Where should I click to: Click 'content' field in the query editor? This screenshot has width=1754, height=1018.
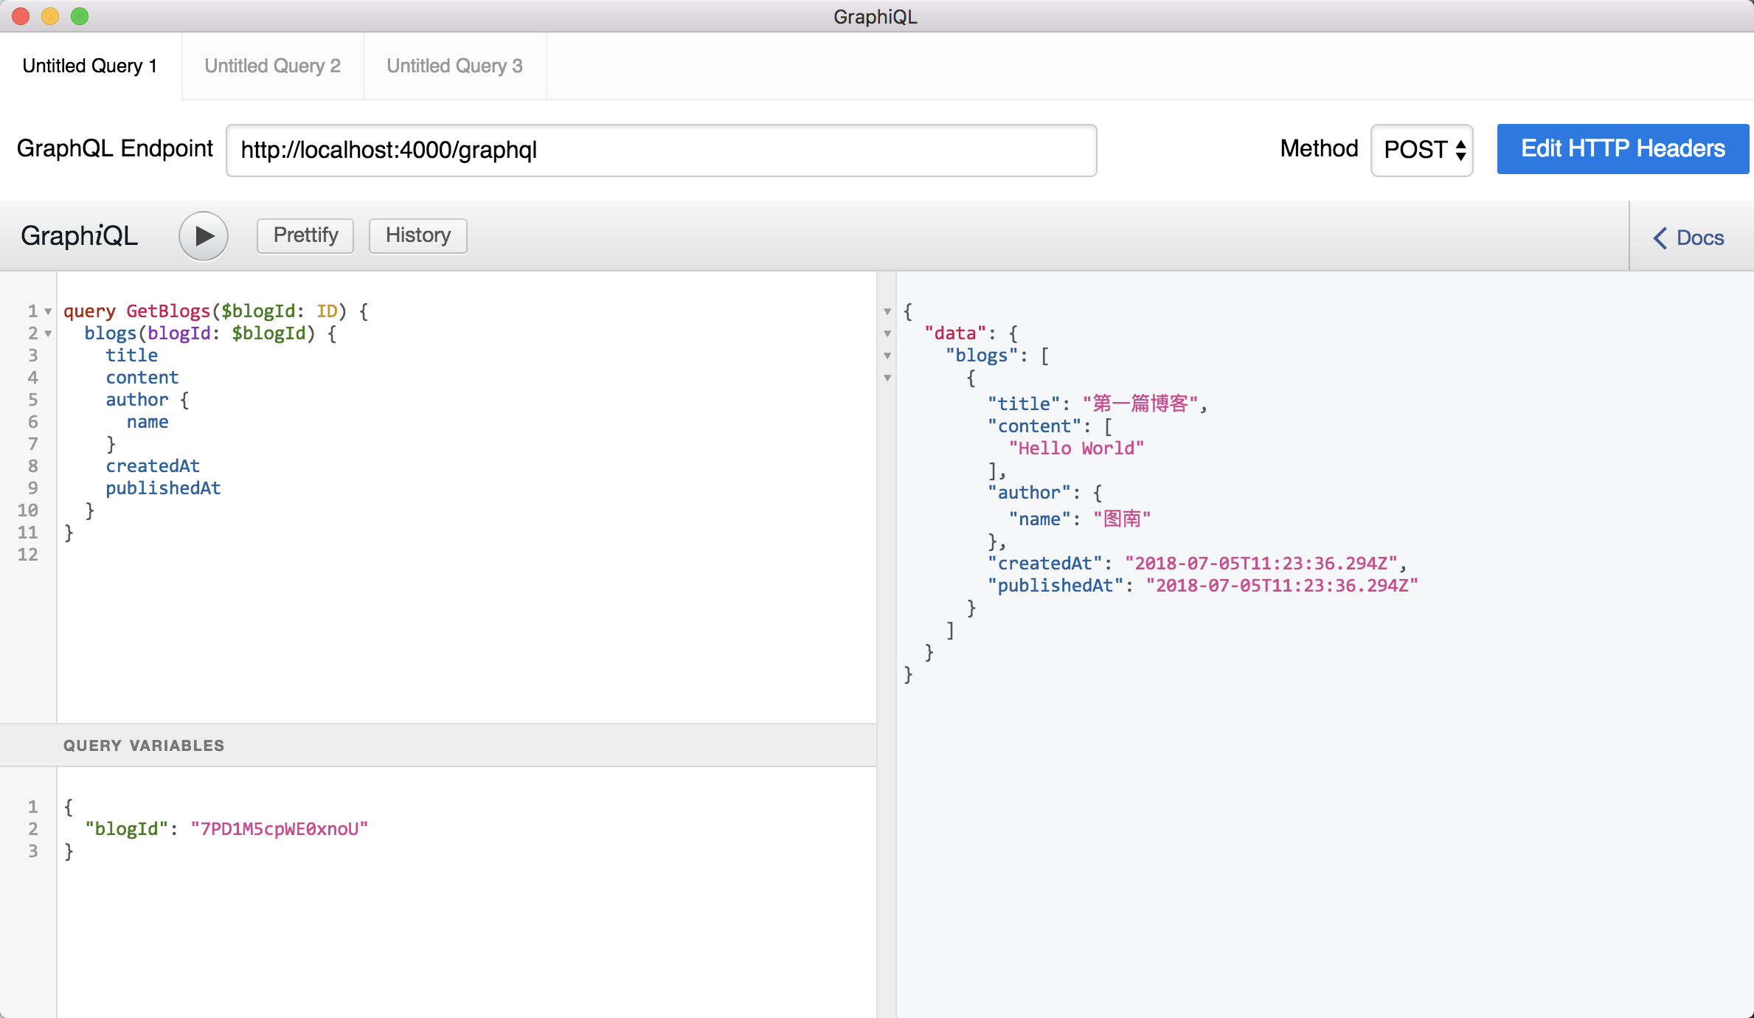pyautogui.click(x=142, y=378)
